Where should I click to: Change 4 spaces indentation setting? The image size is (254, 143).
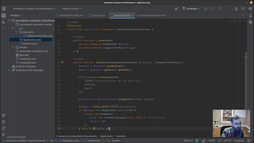click(239, 141)
